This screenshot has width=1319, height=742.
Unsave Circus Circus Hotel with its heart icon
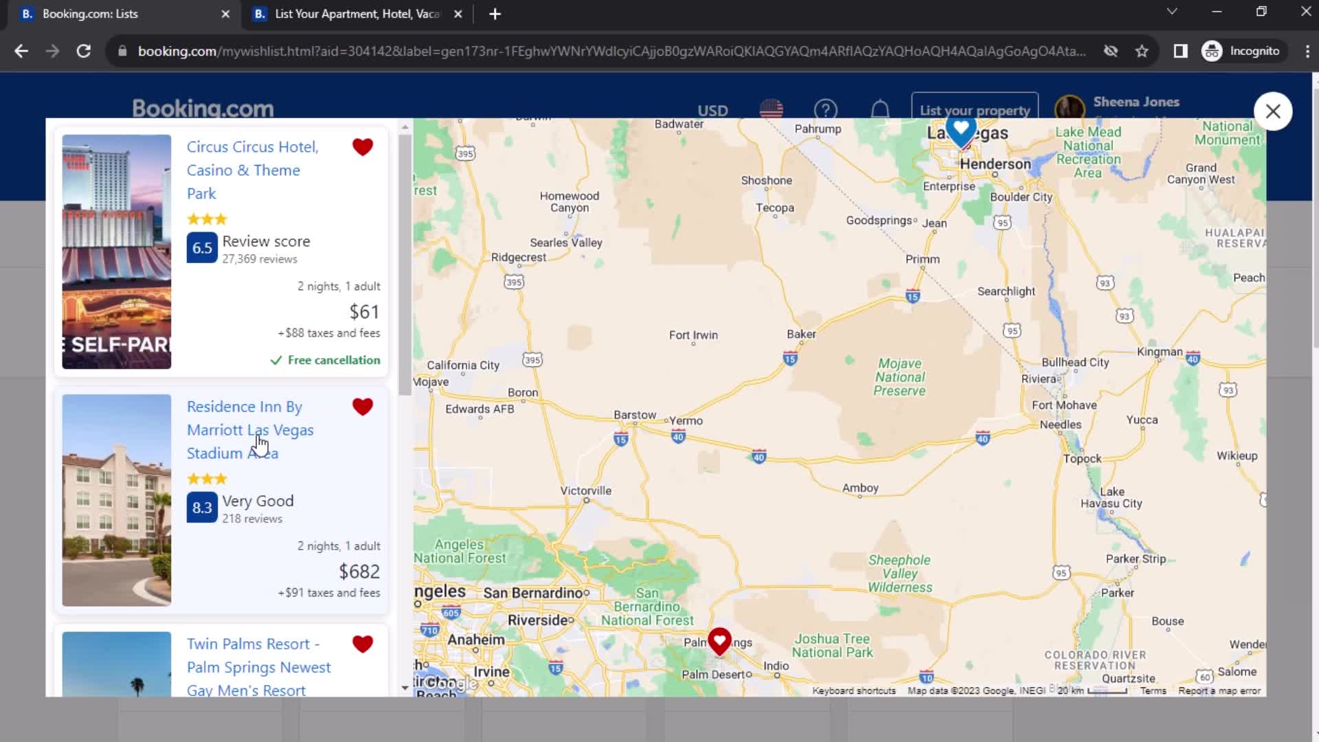click(x=363, y=147)
